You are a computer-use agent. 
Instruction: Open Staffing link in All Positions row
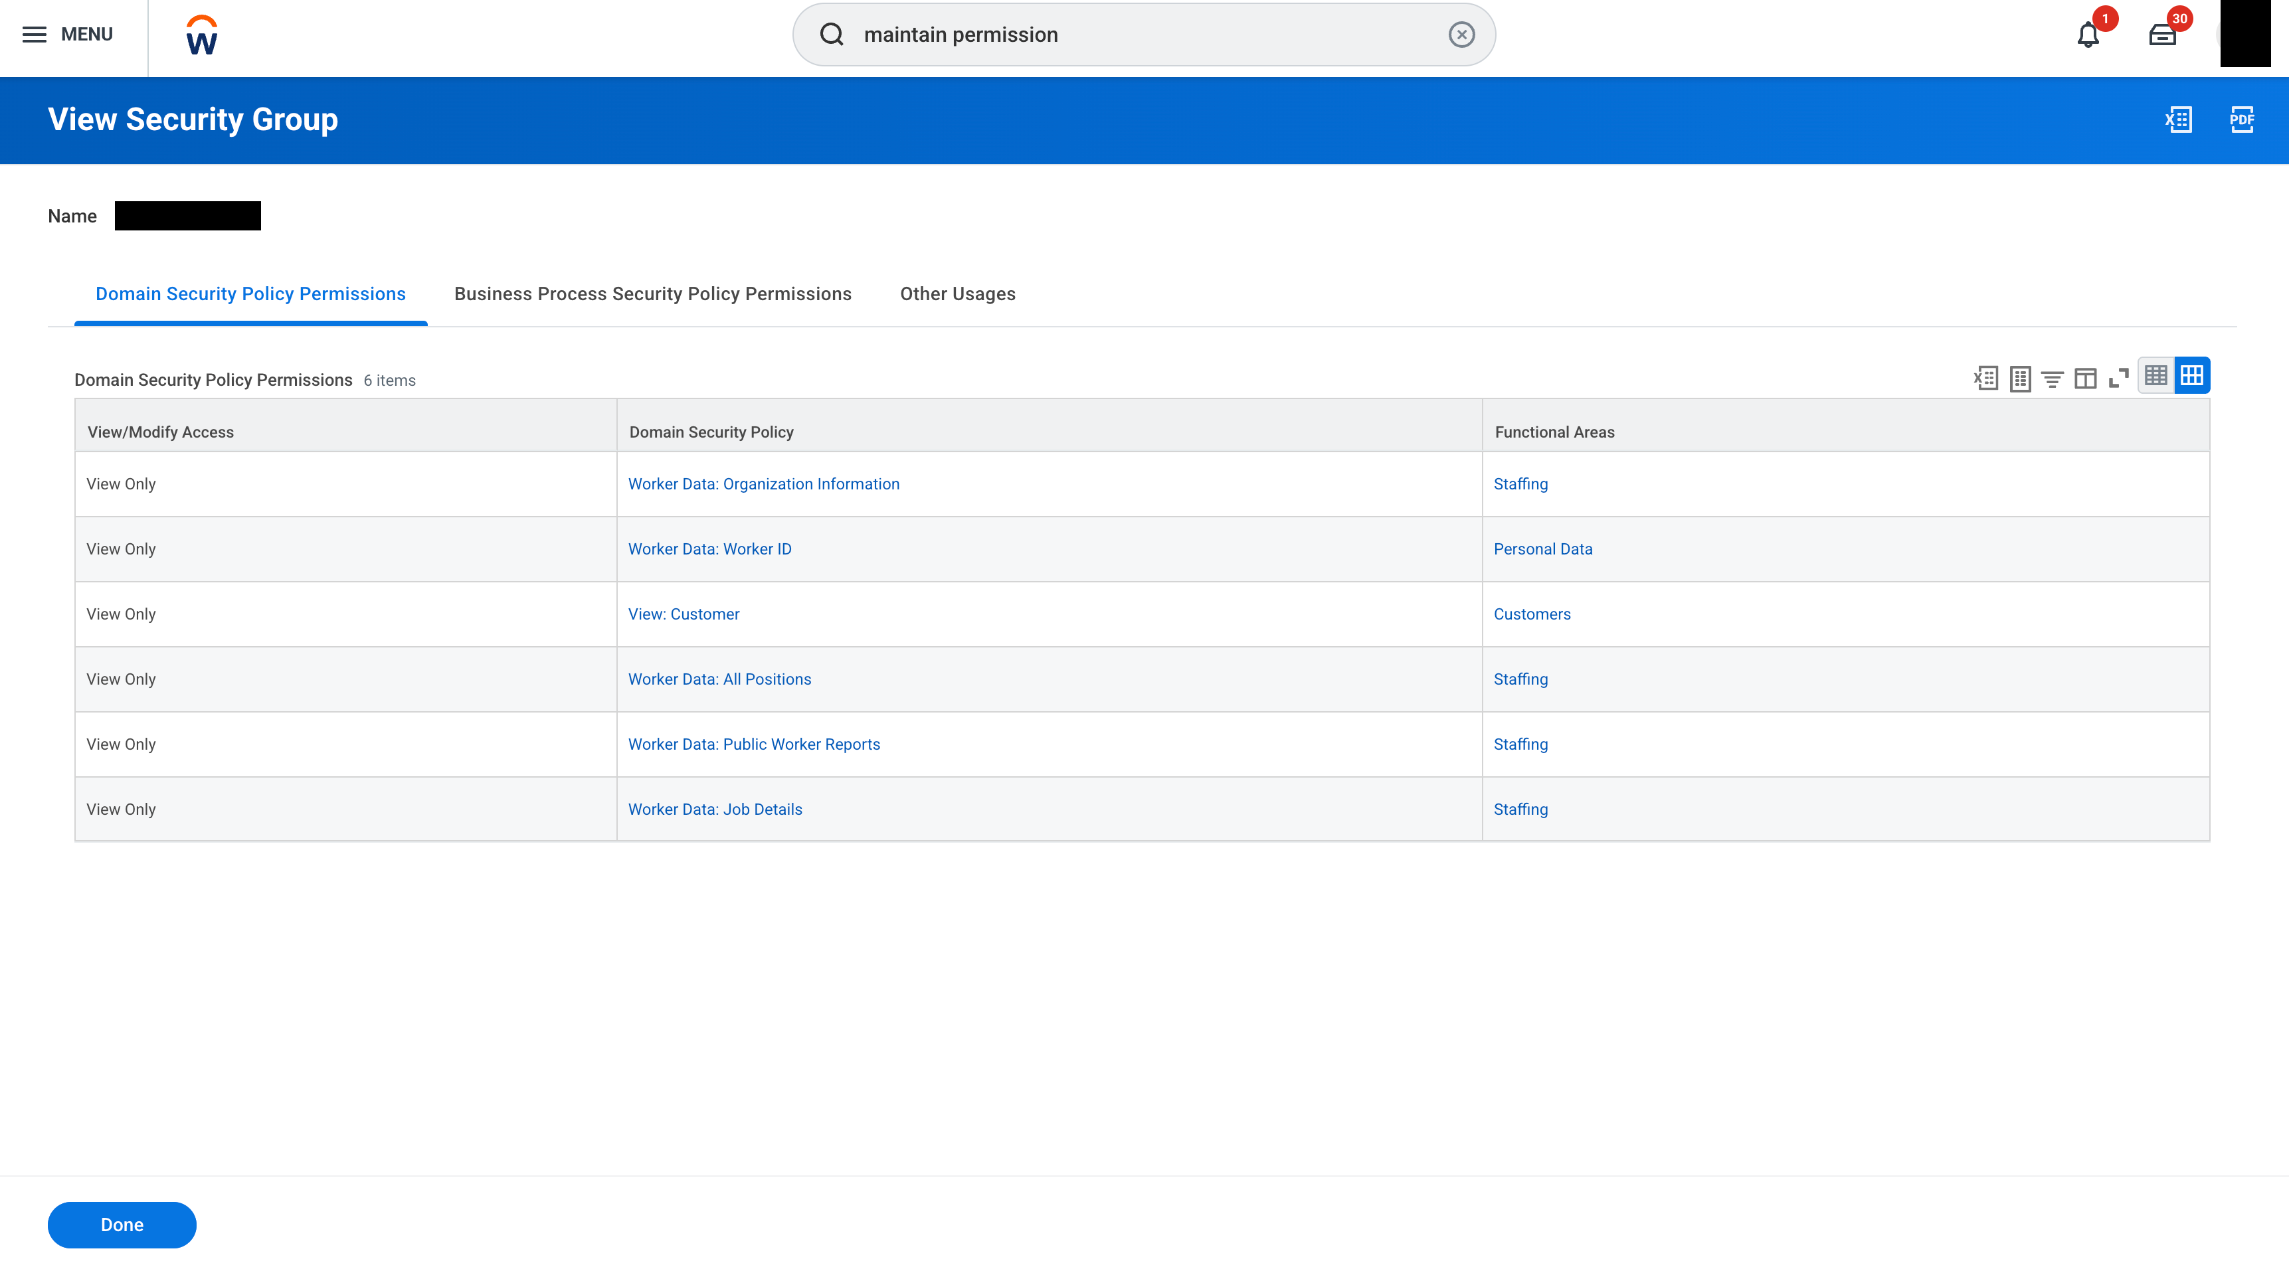(x=1521, y=679)
